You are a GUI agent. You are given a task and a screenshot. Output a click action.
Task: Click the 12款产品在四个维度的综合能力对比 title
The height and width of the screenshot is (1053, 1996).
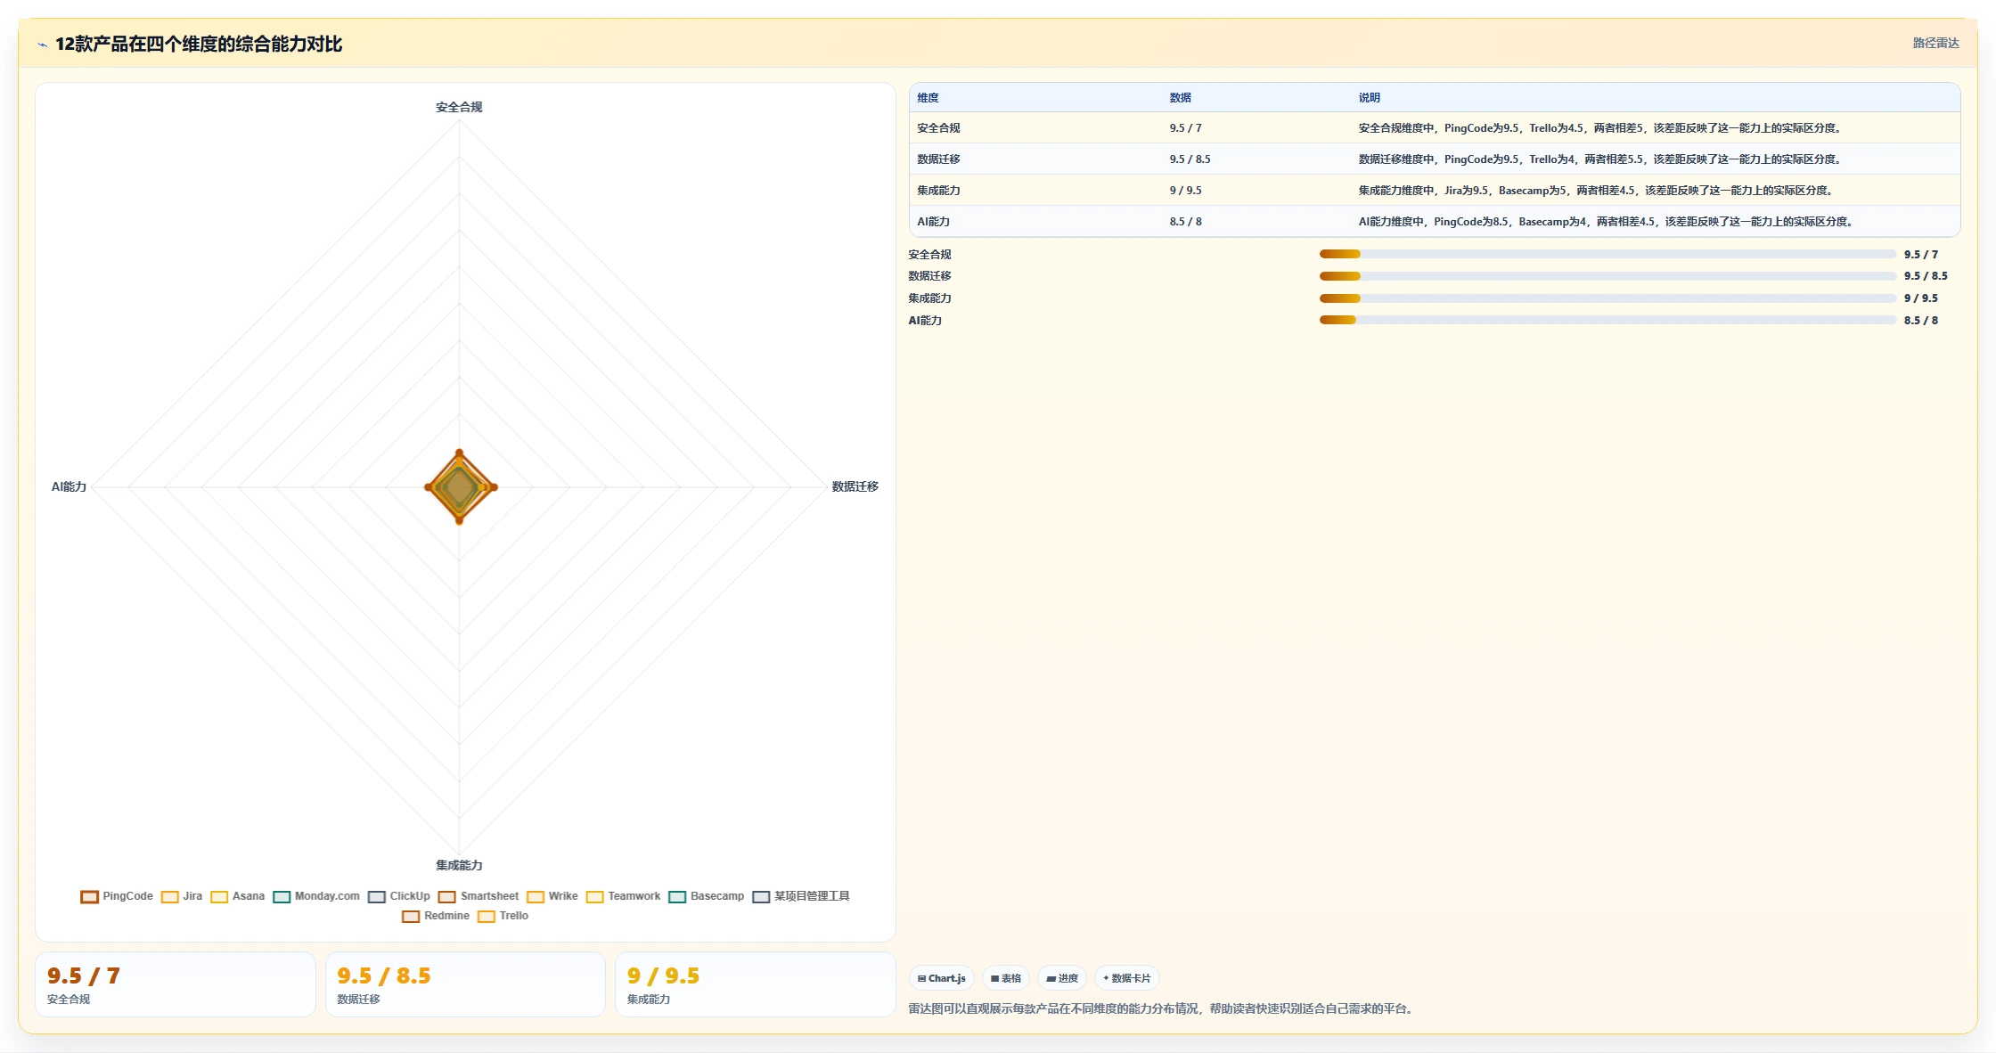point(199,45)
